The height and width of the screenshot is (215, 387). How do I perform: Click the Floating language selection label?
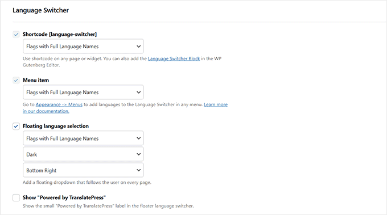[x=56, y=126]
